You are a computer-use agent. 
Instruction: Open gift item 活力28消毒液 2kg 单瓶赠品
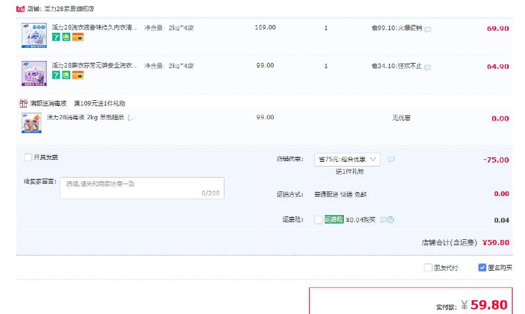tap(91, 117)
